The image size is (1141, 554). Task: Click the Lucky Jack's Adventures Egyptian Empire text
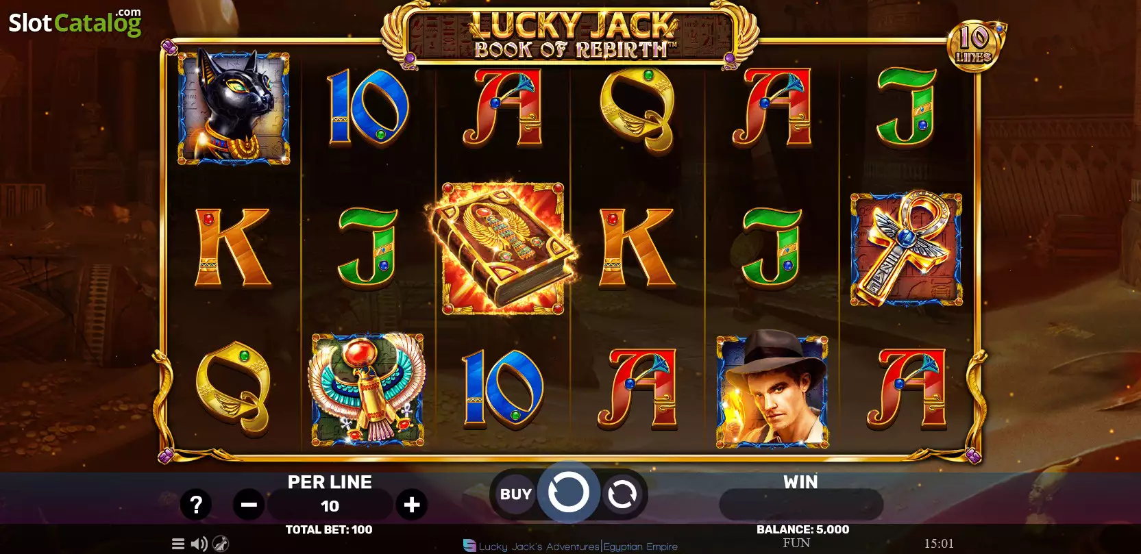point(578,546)
